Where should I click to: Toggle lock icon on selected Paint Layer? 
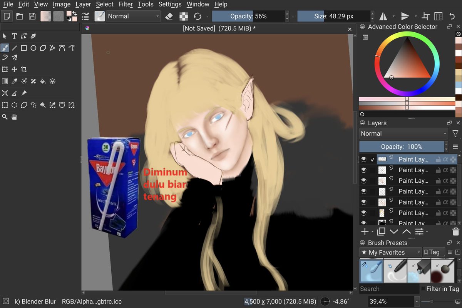pyautogui.click(x=438, y=159)
